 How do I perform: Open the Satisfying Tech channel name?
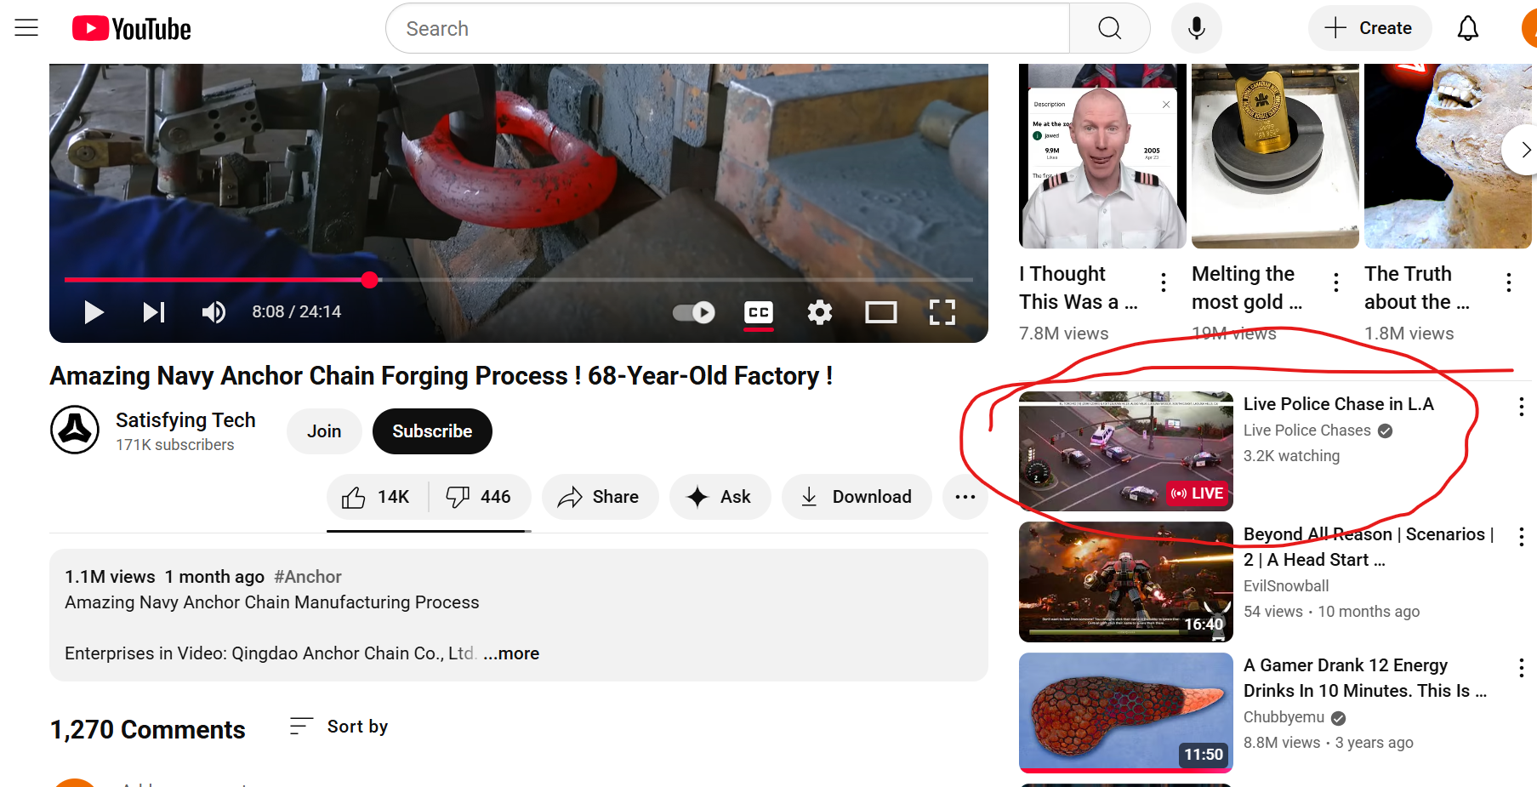(x=185, y=420)
